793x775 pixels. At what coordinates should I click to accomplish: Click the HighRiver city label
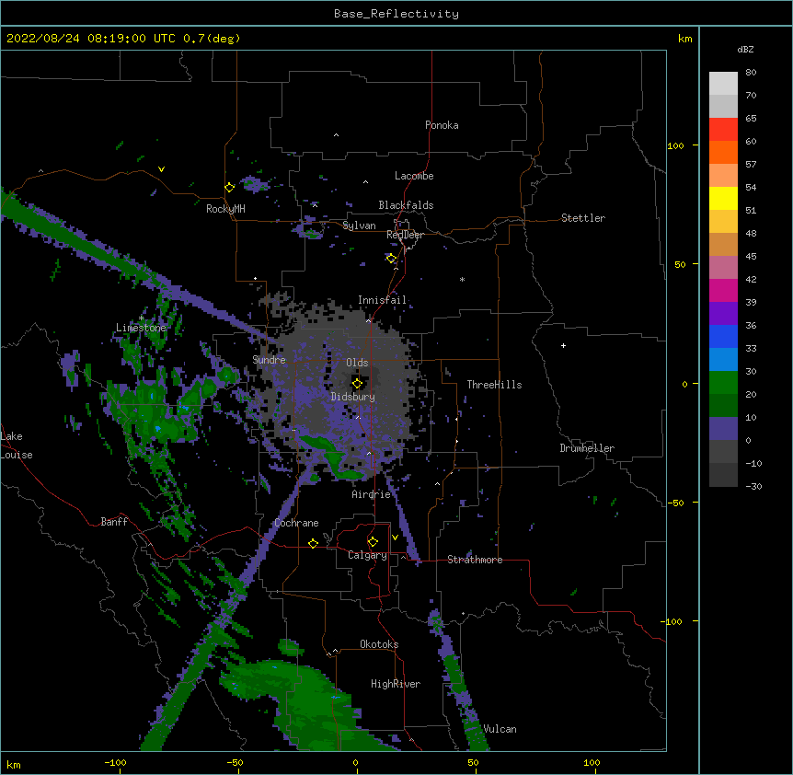click(x=396, y=684)
